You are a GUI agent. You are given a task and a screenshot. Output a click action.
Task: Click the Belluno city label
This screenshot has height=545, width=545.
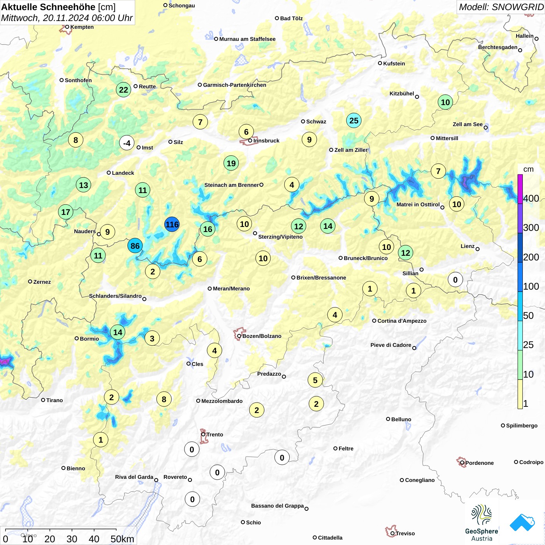401,419
